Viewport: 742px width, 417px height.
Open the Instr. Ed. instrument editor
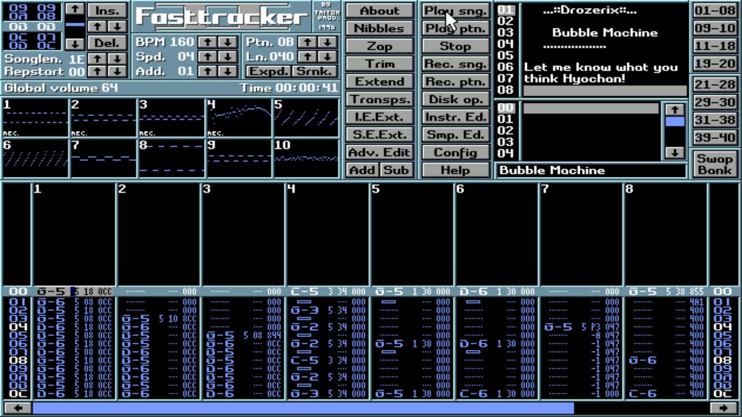pyautogui.click(x=455, y=117)
